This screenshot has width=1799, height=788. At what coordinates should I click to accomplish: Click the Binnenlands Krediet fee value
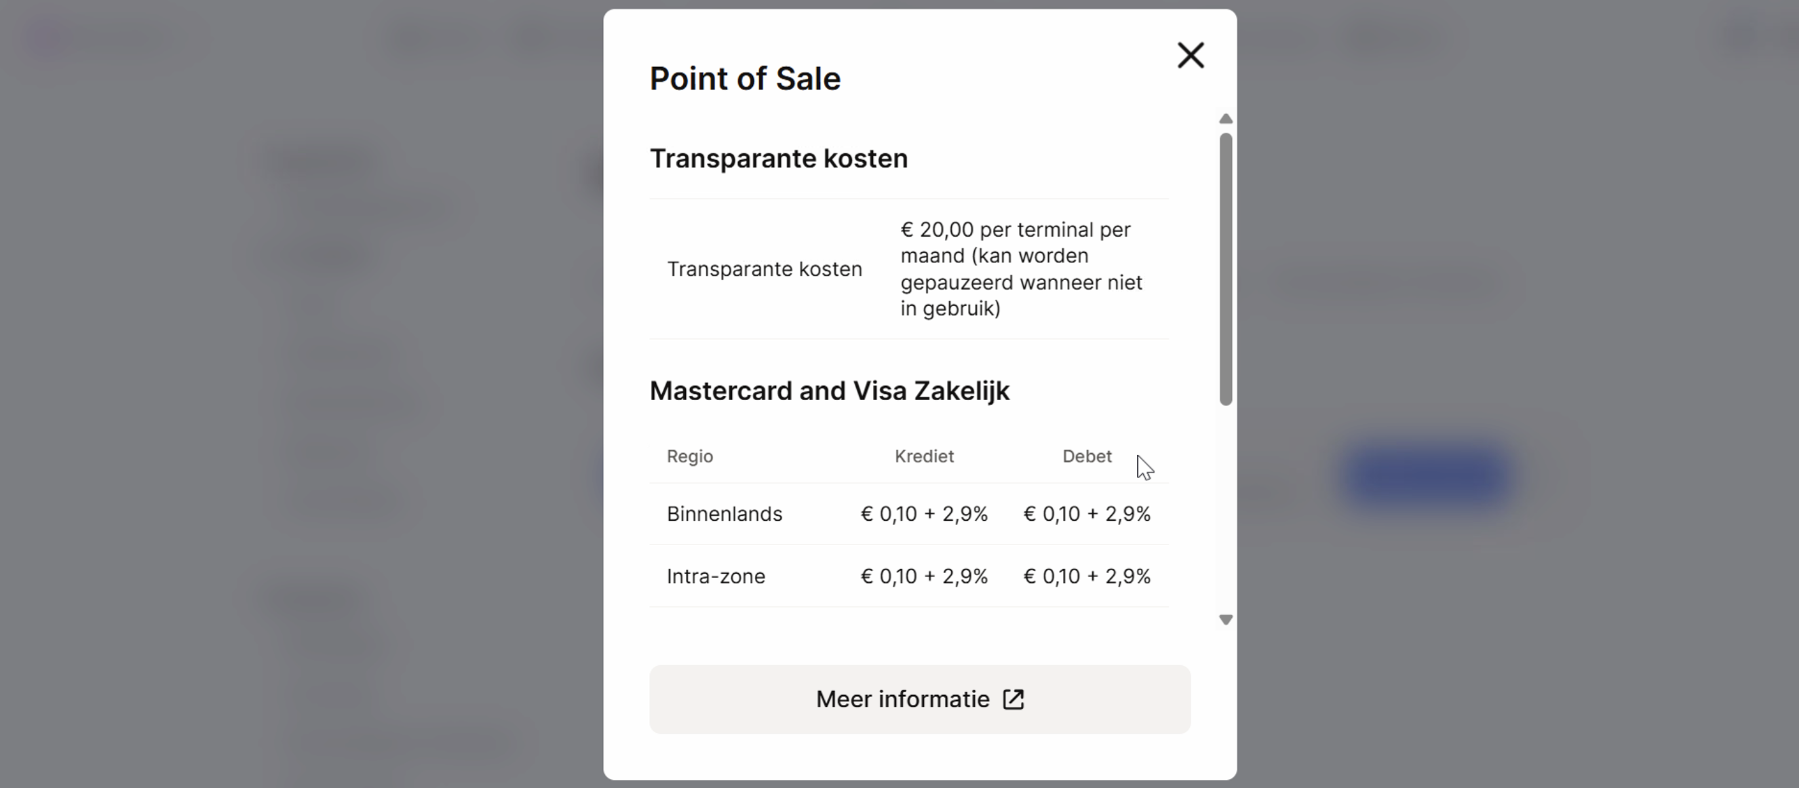click(924, 515)
